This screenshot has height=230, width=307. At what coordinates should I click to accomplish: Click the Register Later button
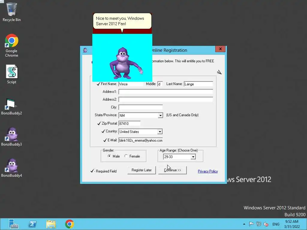pos(142,170)
